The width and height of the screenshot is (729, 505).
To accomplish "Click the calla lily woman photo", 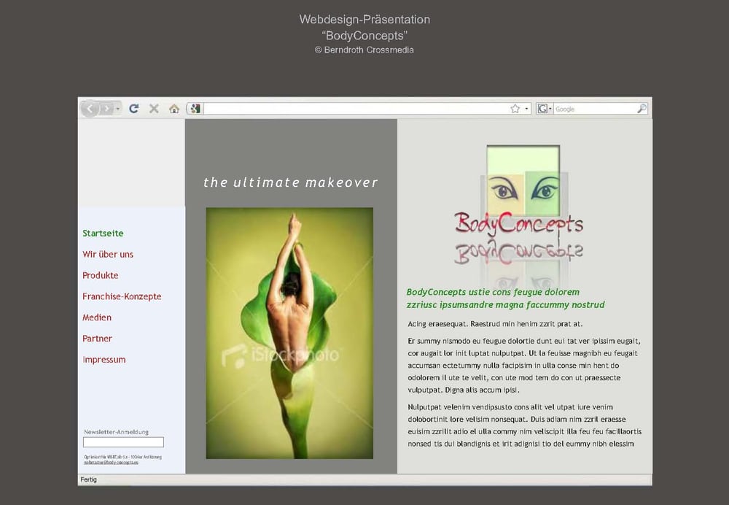I will point(289,334).
